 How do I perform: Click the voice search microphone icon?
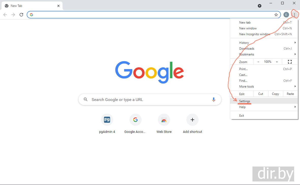click(214, 99)
